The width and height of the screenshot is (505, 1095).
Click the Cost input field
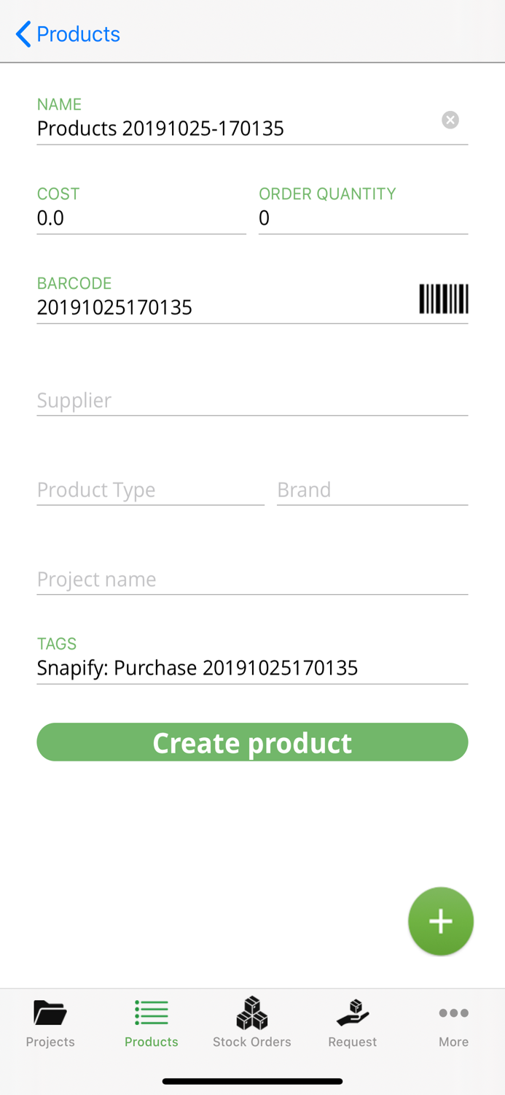[x=141, y=218]
